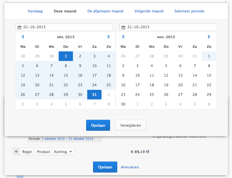Switch to Volgende maand
The image size is (232, 178).
[x=149, y=11]
